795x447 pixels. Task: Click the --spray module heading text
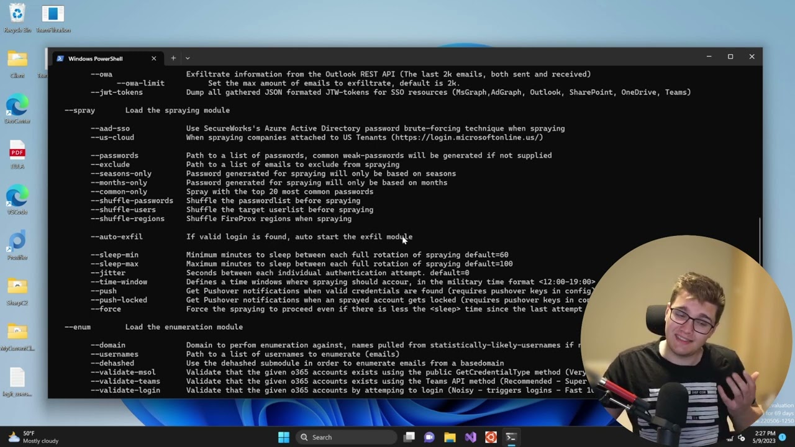(x=79, y=111)
